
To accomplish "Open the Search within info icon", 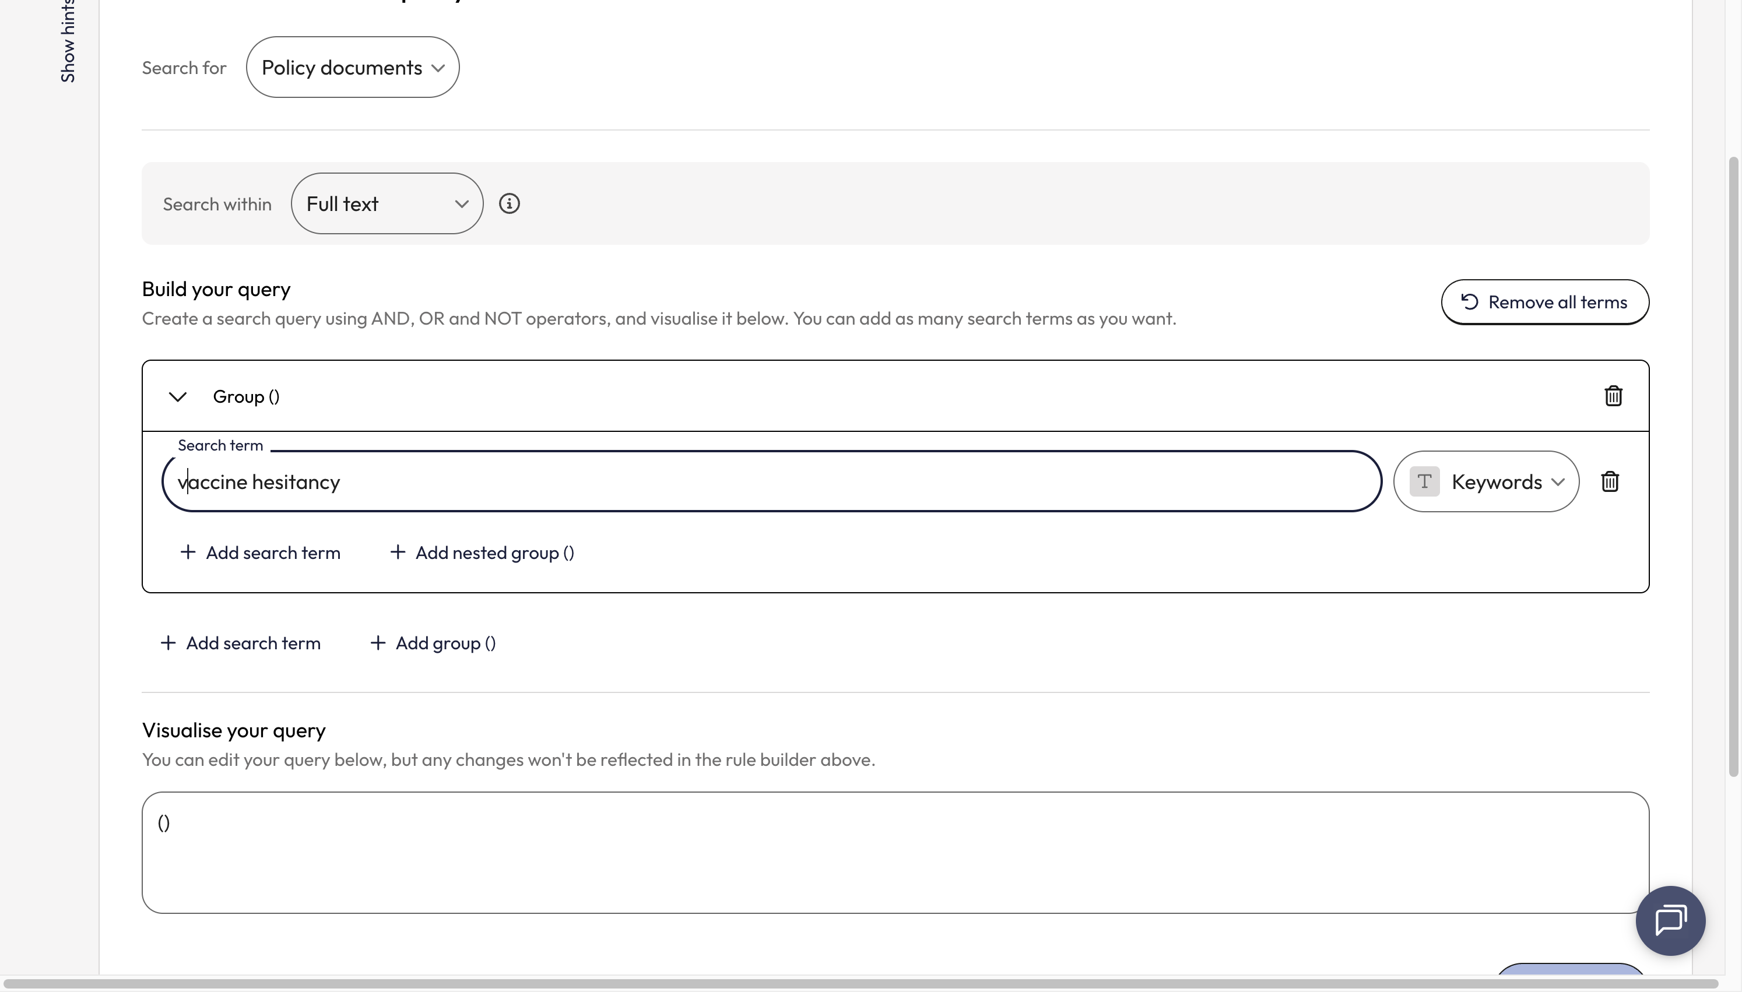I will pos(509,204).
